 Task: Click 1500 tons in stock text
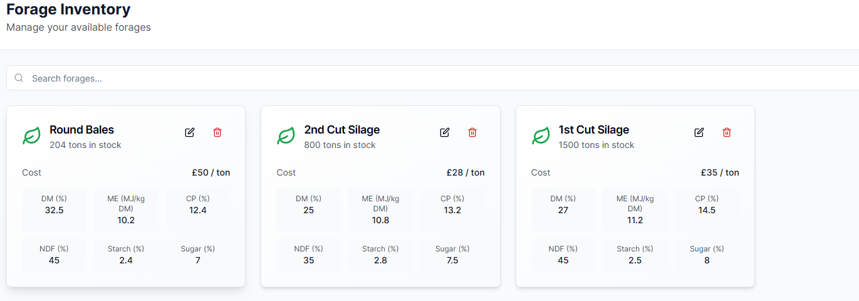click(596, 145)
